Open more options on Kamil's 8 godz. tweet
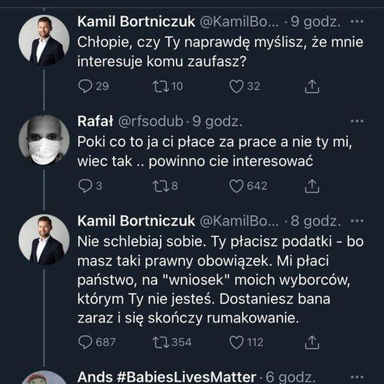The width and height of the screenshot is (384, 384). click(x=356, y=221)
